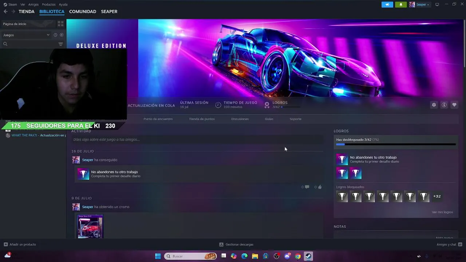Open Tienda de puntos link
The width and height of the screenshot is (466, 262).
tap(202, 119)
